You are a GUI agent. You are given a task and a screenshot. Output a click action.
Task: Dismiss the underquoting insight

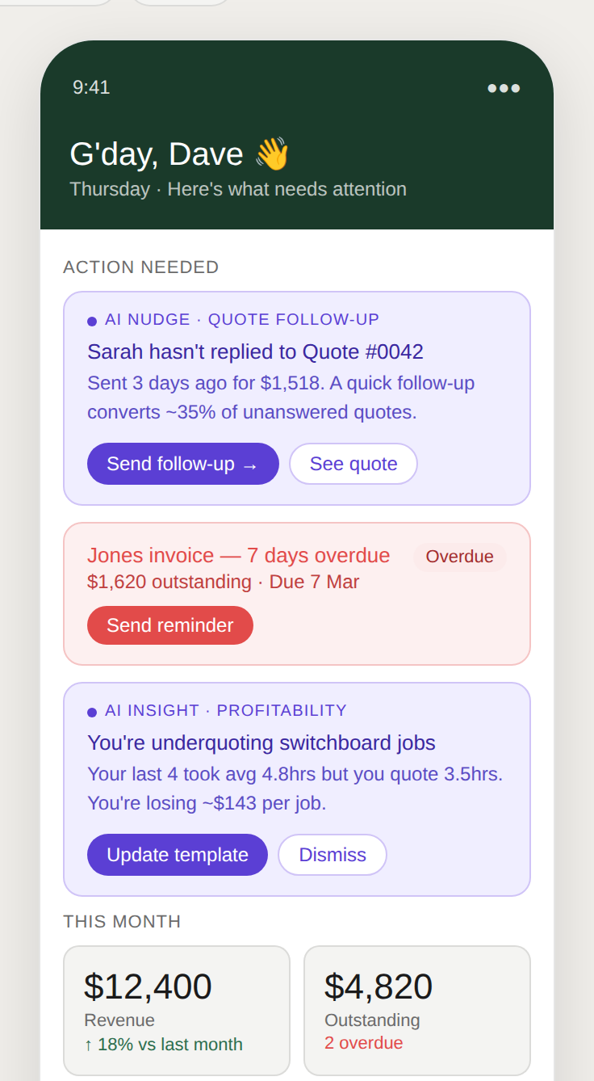[x=332, y=854]
